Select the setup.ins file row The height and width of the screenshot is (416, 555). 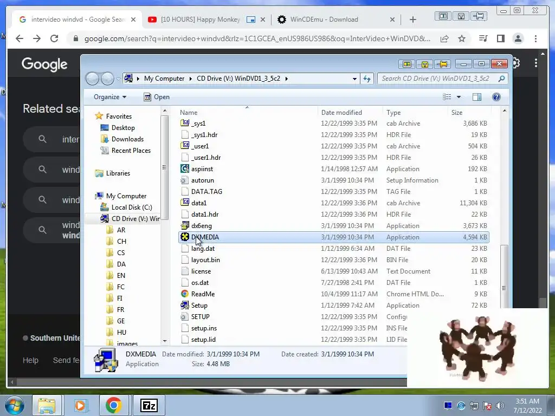point(293,328)
